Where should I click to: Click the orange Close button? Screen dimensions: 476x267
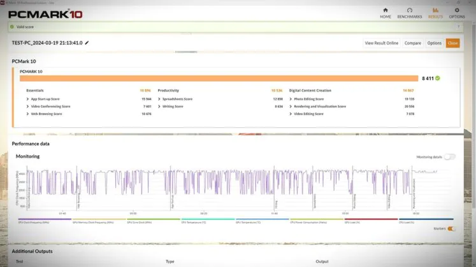pos(452,43)
